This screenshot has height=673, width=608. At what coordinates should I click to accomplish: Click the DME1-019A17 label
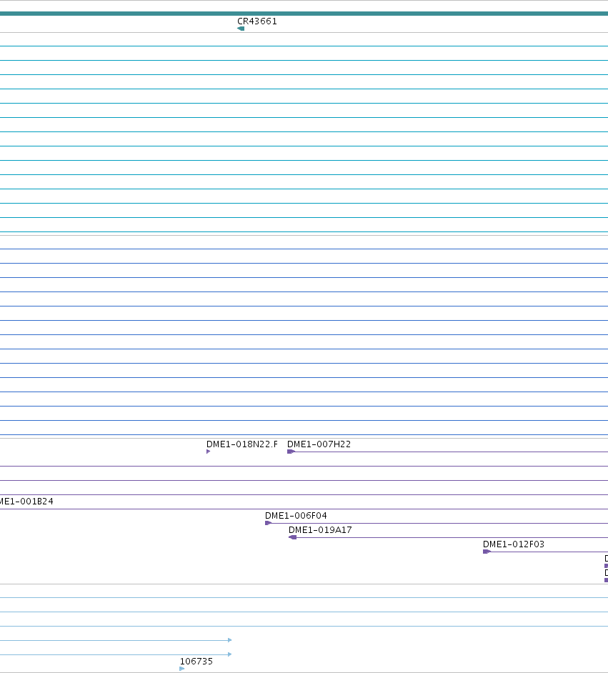tap(320, 530)
